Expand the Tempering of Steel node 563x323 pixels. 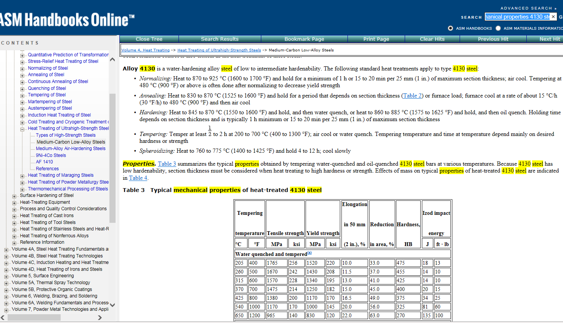click(22, 96)
